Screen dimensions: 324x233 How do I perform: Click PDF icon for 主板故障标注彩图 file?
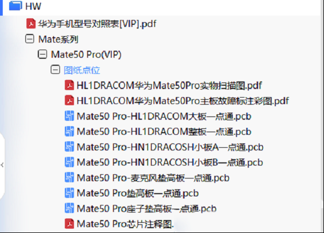69,100
